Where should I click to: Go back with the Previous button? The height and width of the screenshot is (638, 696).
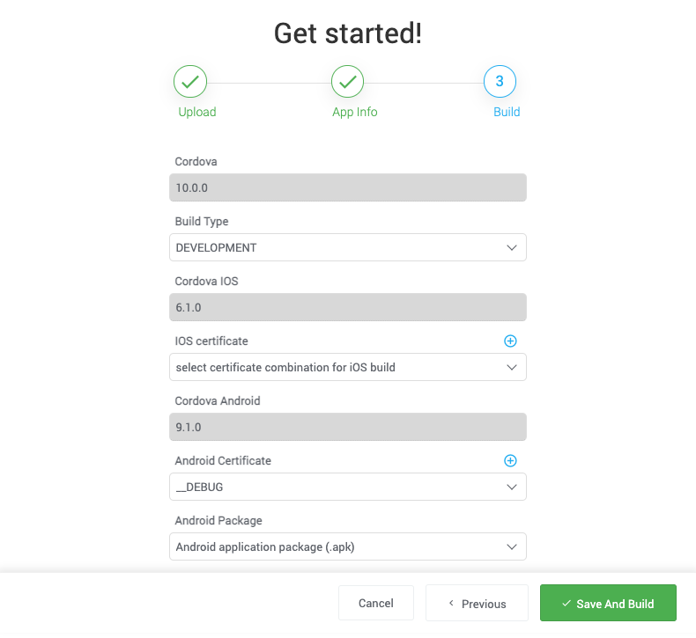[x=477, y=604]
